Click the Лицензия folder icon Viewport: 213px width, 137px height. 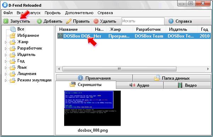(13, 74)
